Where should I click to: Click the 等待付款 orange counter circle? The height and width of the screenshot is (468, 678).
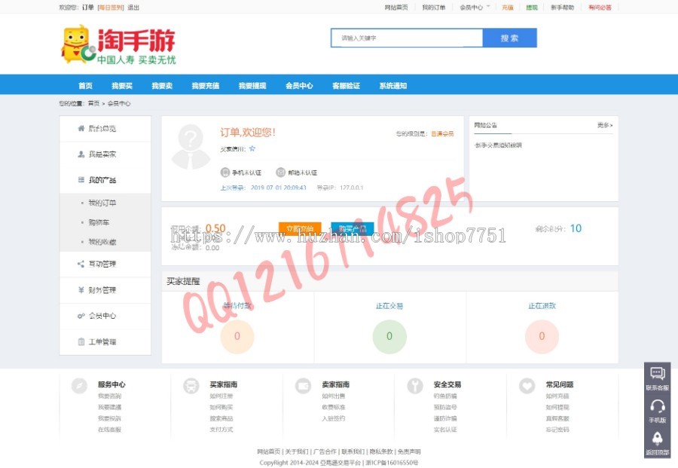click(x=237, y=337)
